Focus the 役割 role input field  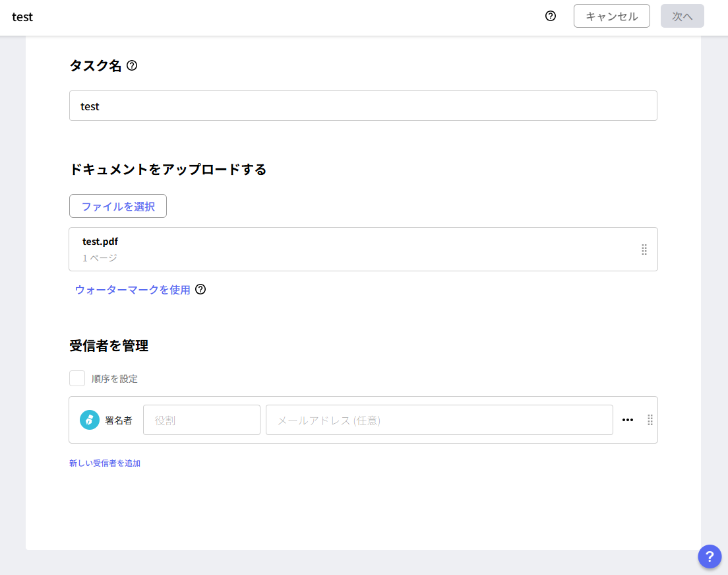coord(201,420)
